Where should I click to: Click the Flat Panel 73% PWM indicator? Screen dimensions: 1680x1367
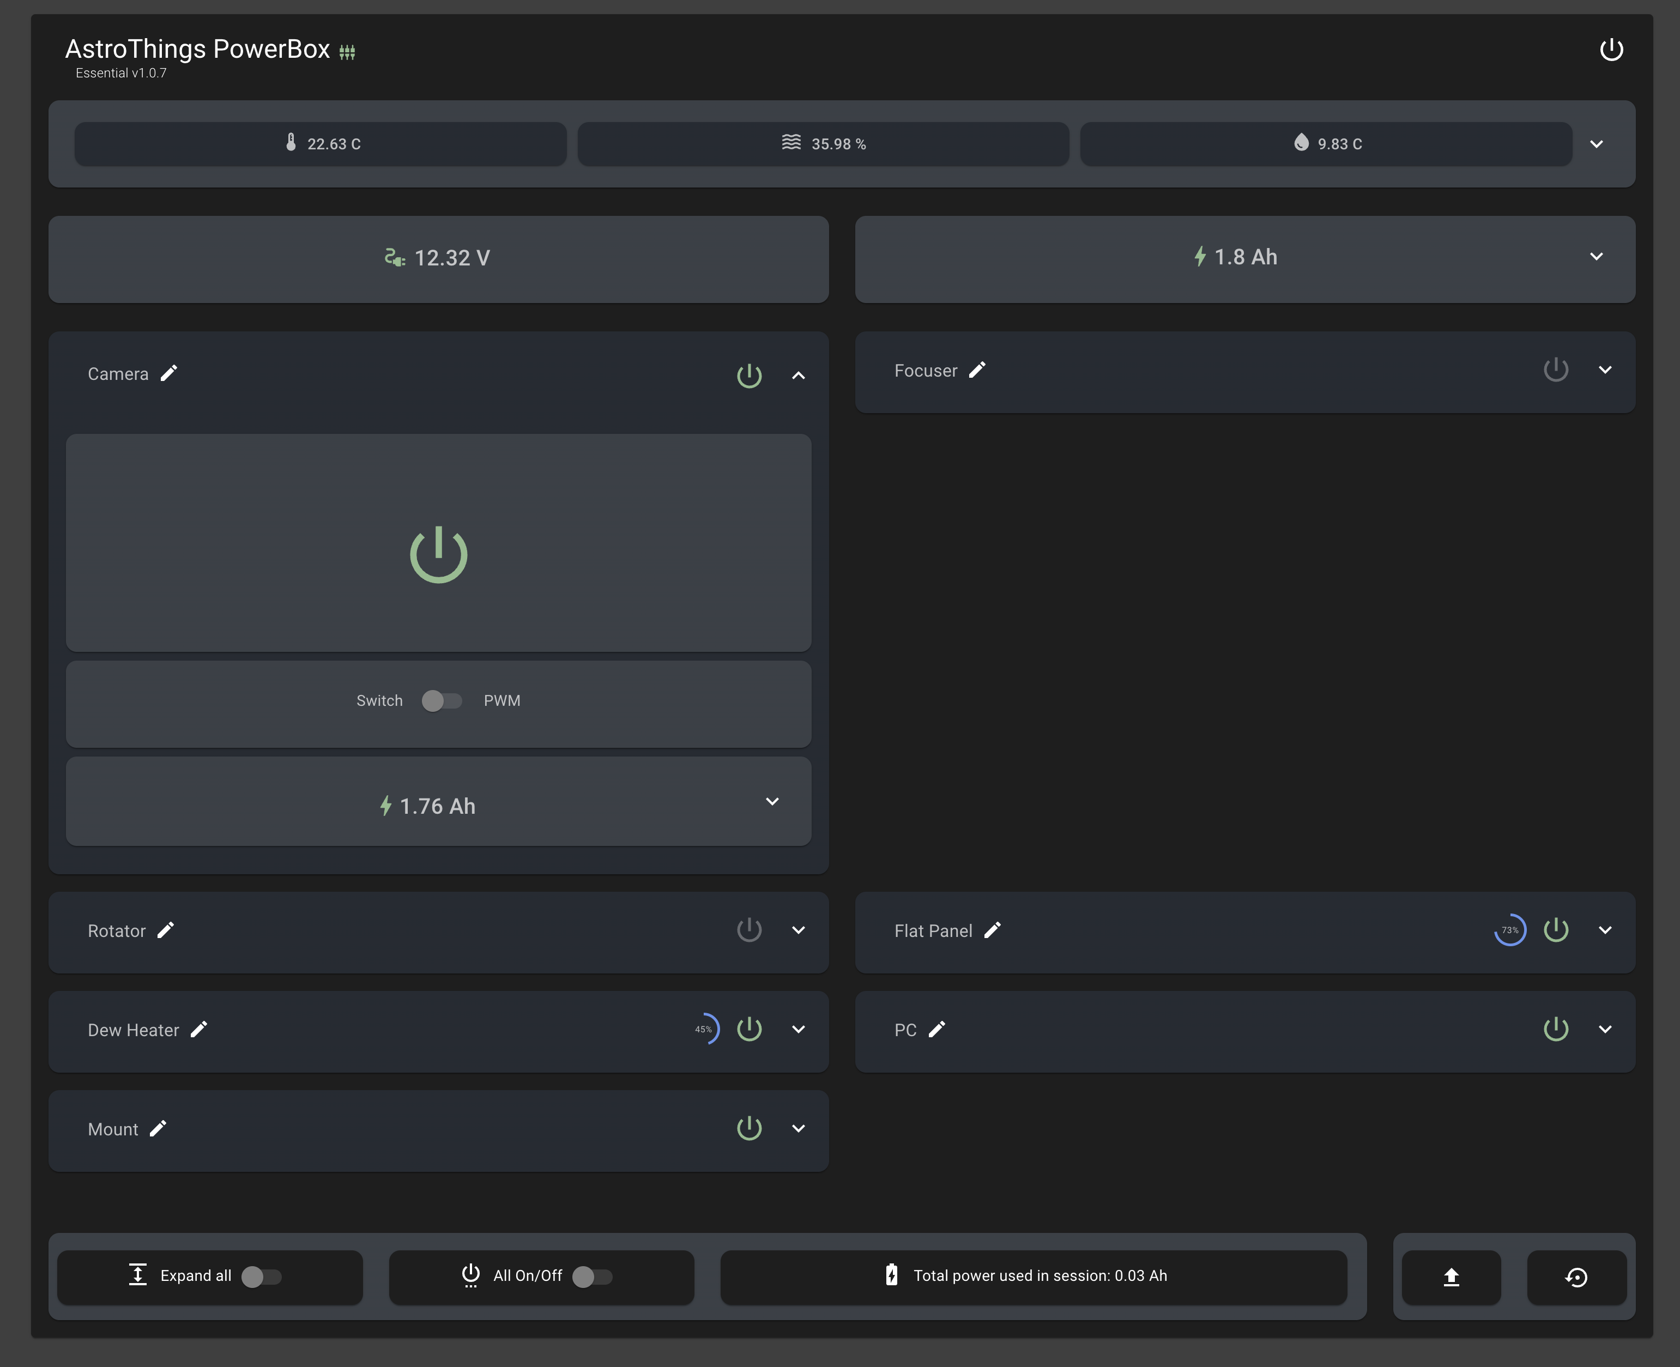tap(1510, 930)
